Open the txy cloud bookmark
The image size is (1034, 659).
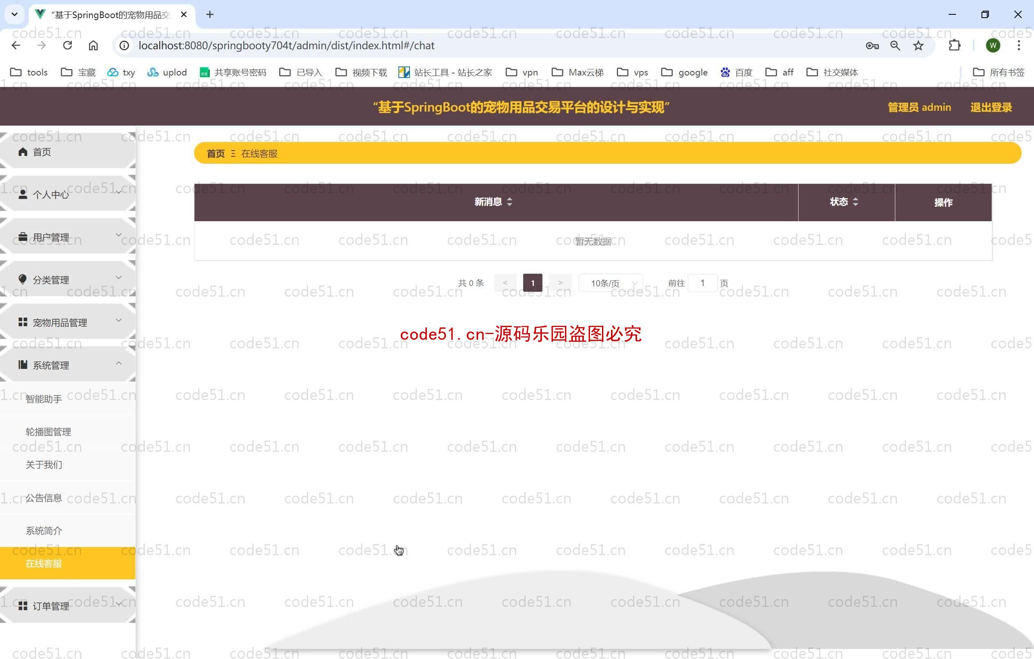(121, 72)
